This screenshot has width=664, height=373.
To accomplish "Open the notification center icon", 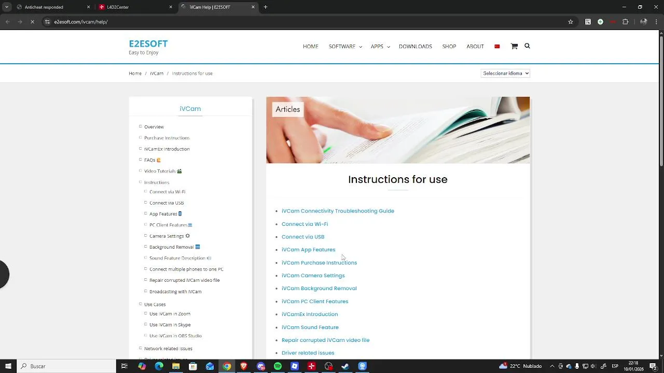I will (x=653, y=366).
